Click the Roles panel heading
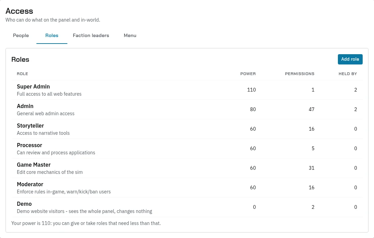Viewport: 374px width, 238px height. [x=20, y=60]
